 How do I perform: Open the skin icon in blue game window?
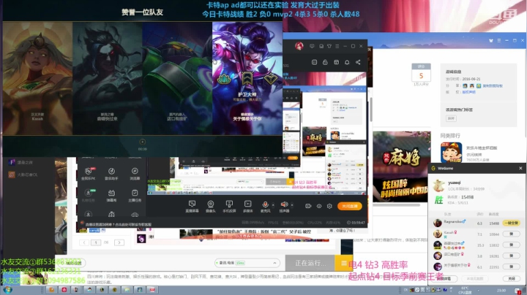(x=491, y=41)
